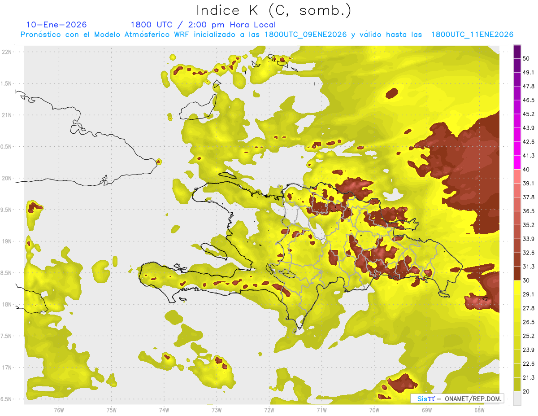
Task: Click the longitude axis label "69W"
Action: pos(427,410)
